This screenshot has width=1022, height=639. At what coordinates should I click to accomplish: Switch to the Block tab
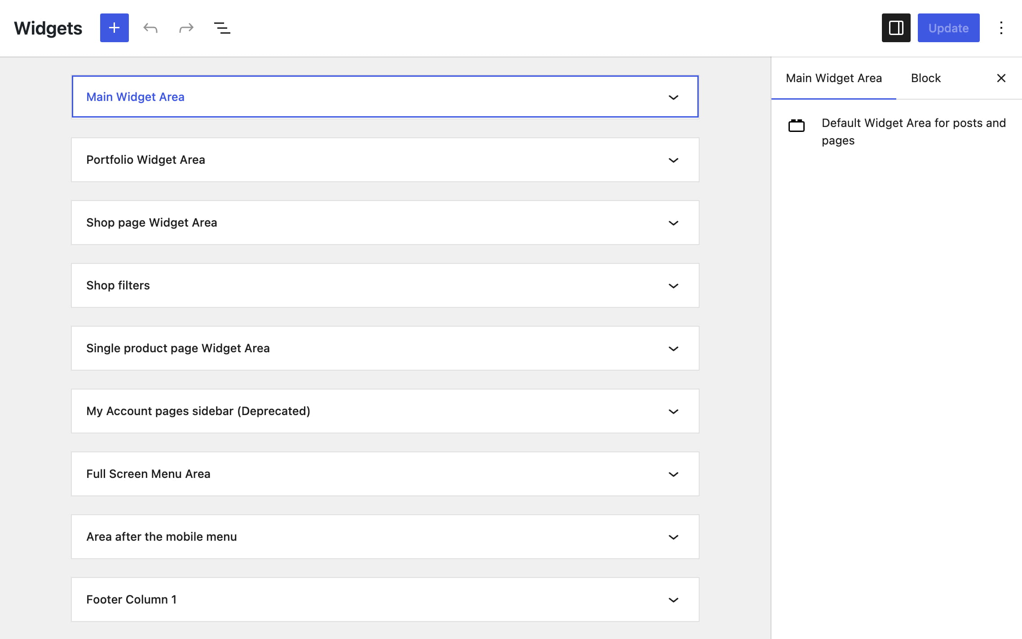point(925,78)
